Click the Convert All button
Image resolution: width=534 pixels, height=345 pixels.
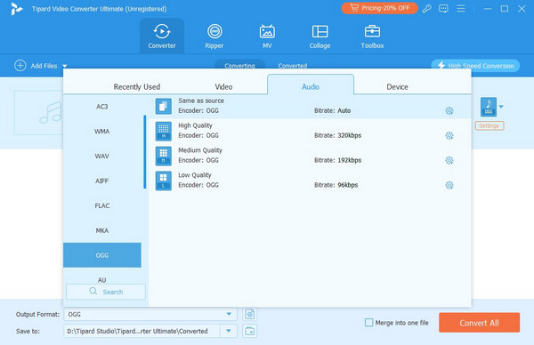click(x=479, y=323)
